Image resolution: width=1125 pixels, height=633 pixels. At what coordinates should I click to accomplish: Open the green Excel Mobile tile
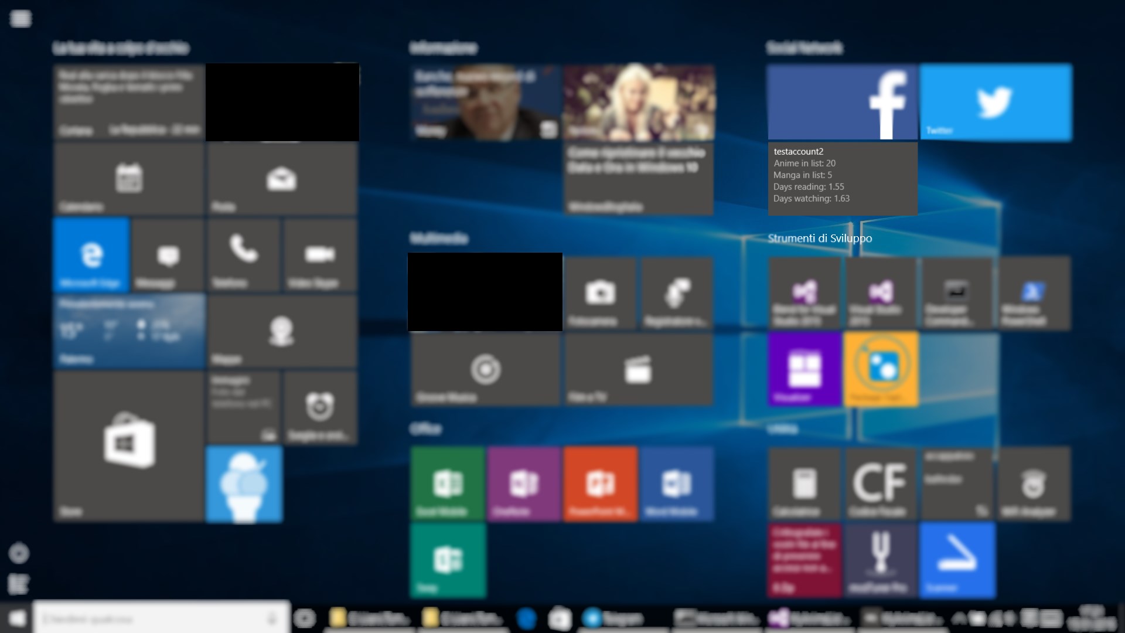click(x=448, y=484)
